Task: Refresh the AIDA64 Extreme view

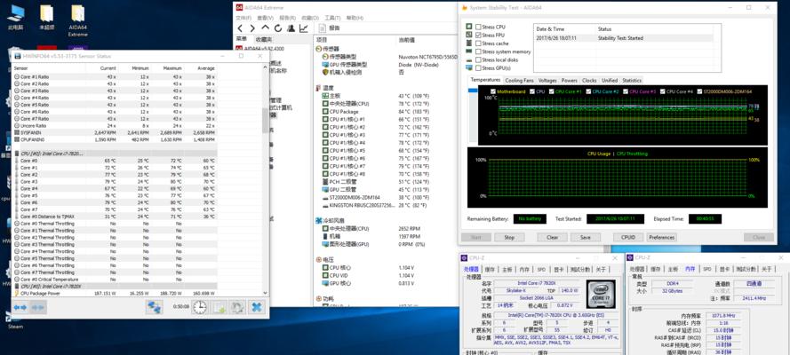Action: coord(278,28)
